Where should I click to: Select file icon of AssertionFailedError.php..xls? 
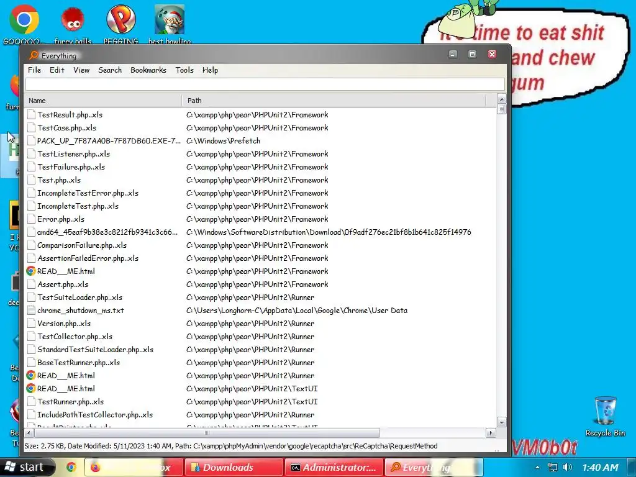31,258
